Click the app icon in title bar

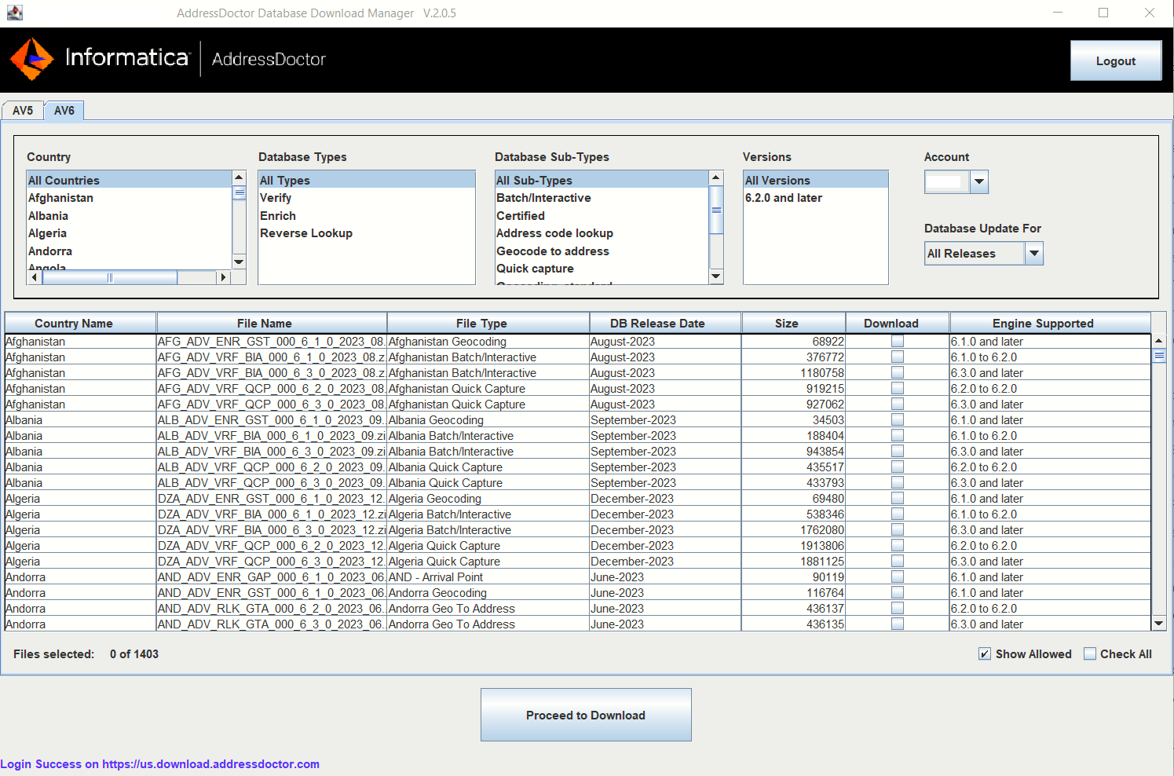(14, 13)
